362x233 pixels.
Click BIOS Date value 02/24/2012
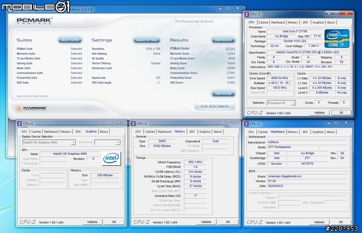(x=307, y=186)
